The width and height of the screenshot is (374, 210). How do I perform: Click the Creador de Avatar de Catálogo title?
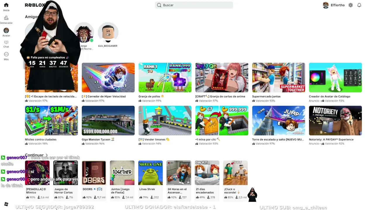pos(330,96)
